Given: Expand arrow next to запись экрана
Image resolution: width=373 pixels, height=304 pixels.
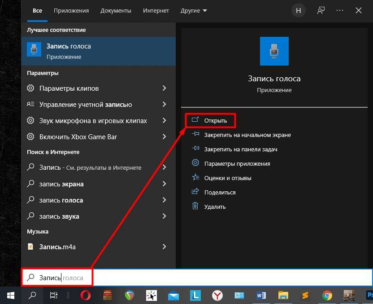Looking at the screenshot, I should (164, 184).
